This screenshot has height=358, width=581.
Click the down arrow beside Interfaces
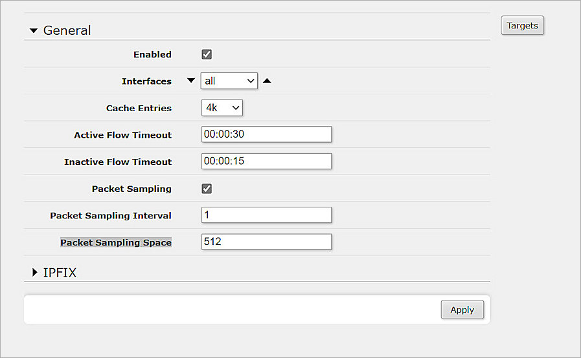point(190,81)
